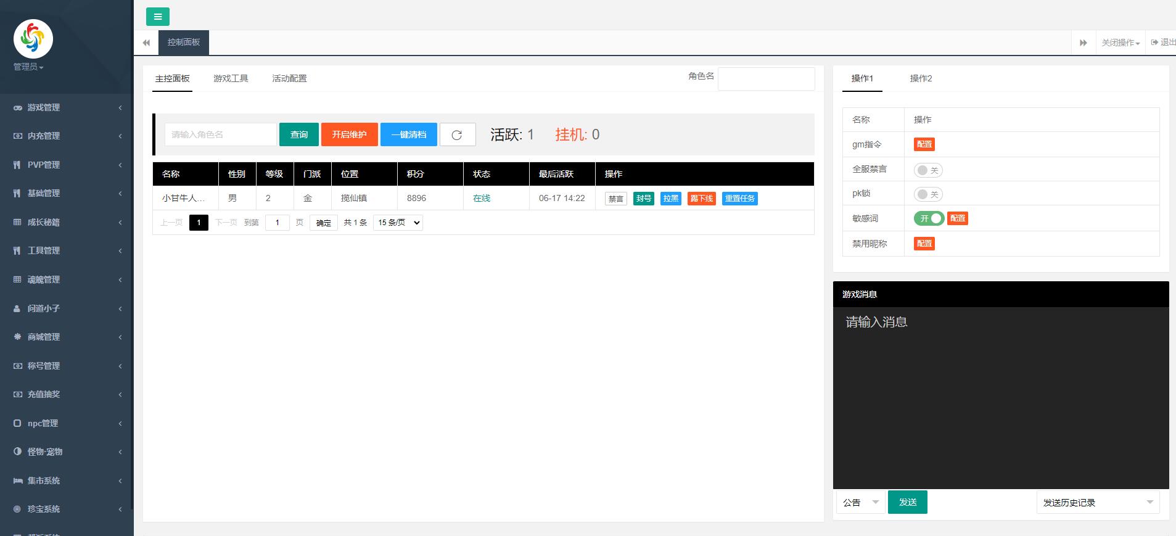Screen dimensions: 1176x536
Task: Click the admin logo avatar
Action: coord(33,39)
